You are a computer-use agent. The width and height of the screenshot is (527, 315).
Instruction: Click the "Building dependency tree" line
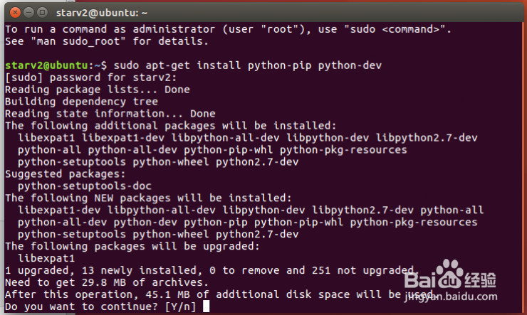point(81,102)
